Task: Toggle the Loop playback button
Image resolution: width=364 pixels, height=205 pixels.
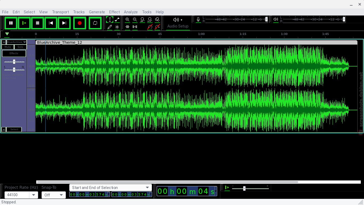Action: tap(95, 23)
